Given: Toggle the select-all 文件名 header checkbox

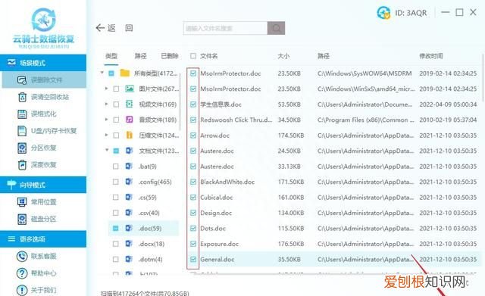Looking at the screenshot, I should point(193,56).
